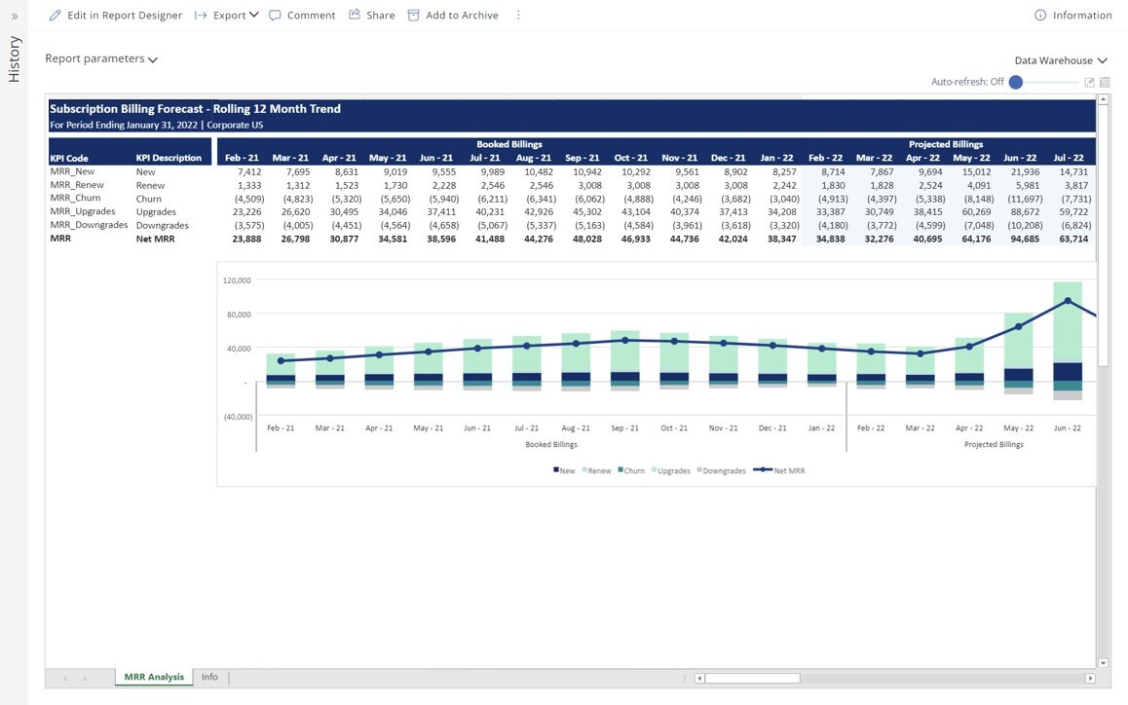The image size is (1128, 705).
Task: Click the Information circle icon
Action: coord(1040,16)
